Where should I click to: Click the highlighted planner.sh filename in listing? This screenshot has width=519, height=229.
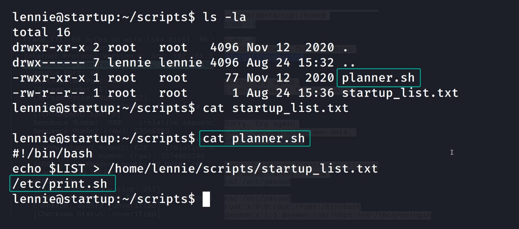click(378, 78)
